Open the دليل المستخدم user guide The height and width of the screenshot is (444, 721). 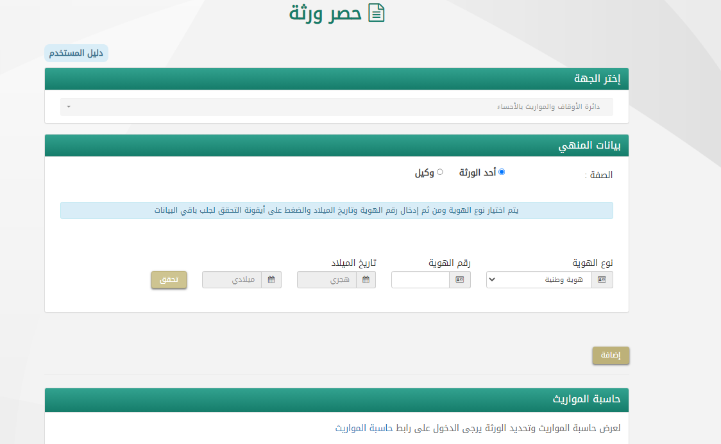[x=76, y=53]
